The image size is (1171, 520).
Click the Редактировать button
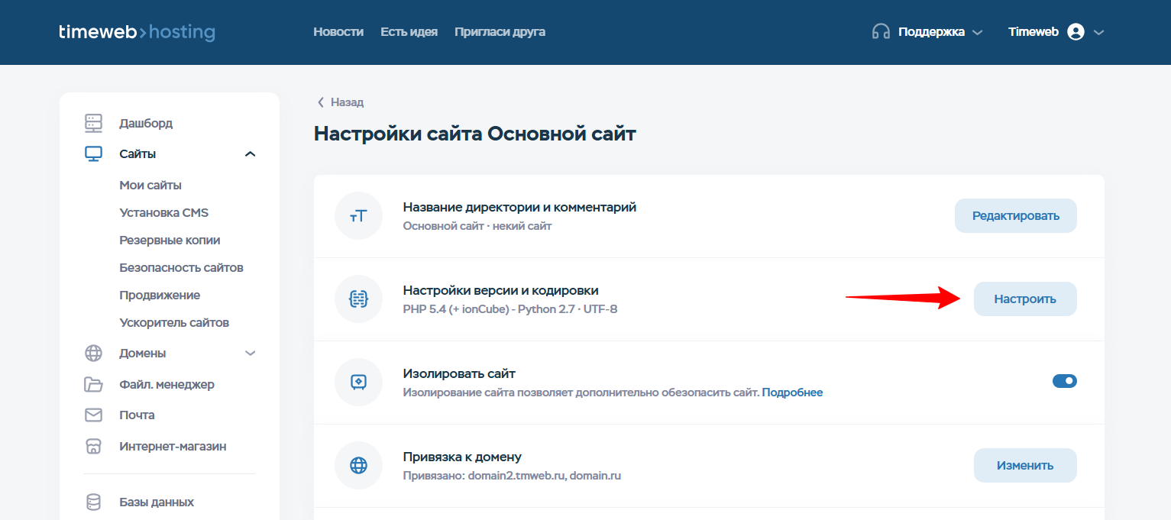click(x=1015, y=216)
